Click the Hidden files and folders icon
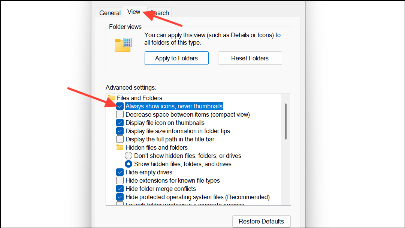 [120, 147]
